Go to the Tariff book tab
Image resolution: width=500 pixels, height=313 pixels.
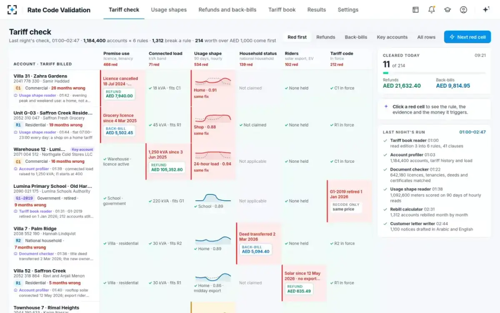tap(282, 10)
